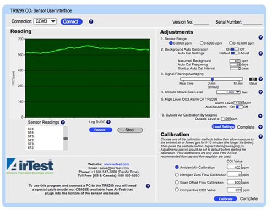Screen dimensions: 272x210
Task: Open www.airtest.com website link
Action: click(x=116, y=164)
